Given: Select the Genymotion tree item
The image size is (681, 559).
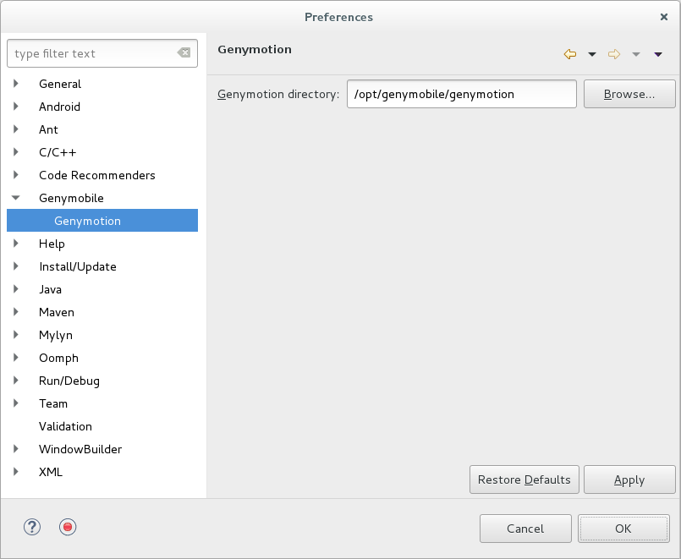Looking at the screenshot, I should coord(102,221).
